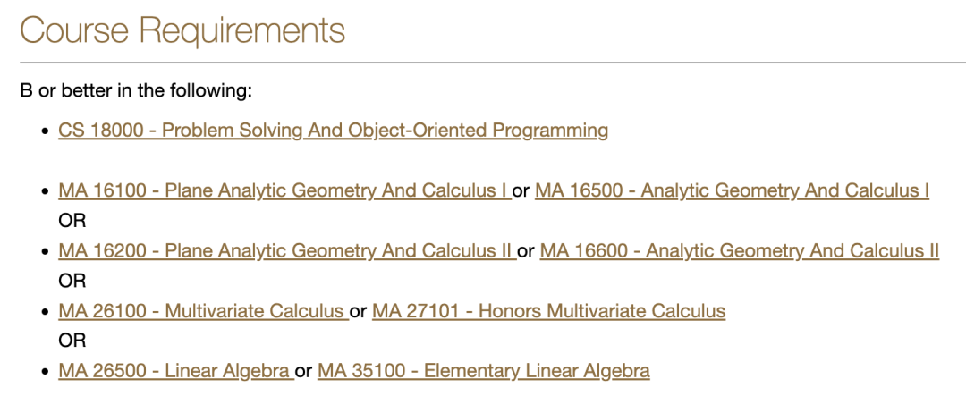This screenshot has height=413, width=966.
Task: Click the Course Requirements heading
Action: [183, 29]
